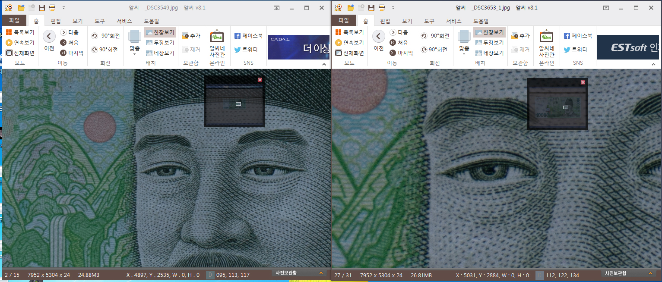Open the quick access dropdown in the _DSC3549.jpg title bar
This screenshot has height=282, width=662.
(63, 8)
